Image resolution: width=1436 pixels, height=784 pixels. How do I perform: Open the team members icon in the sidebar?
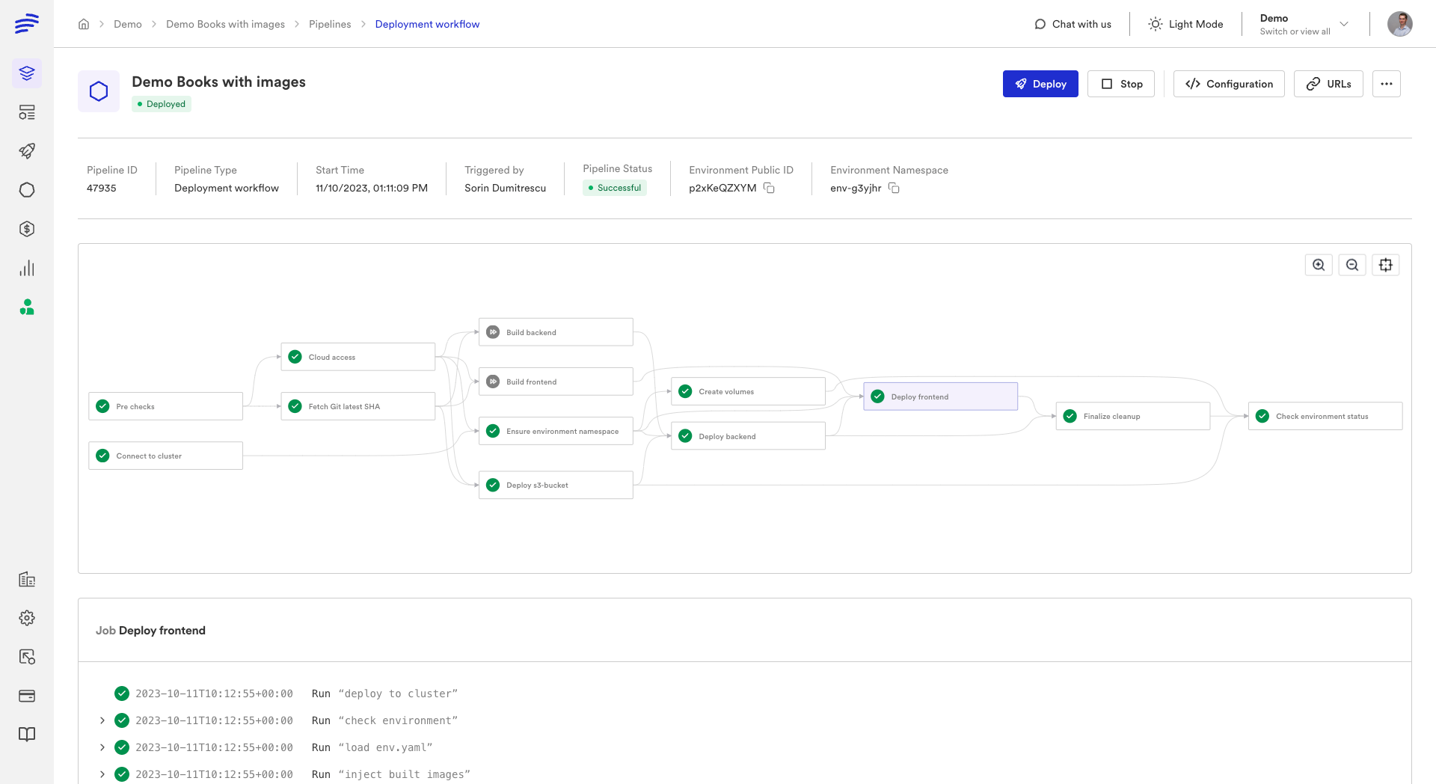27,307
